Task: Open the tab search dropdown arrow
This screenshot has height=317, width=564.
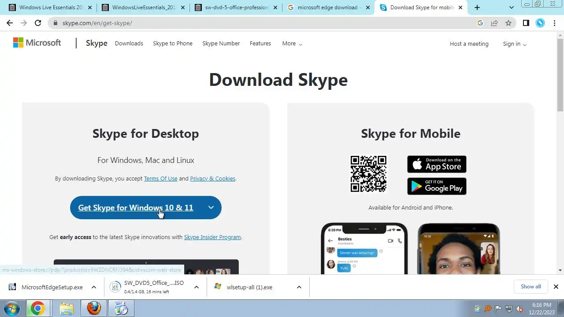Action: pos(512,7)
